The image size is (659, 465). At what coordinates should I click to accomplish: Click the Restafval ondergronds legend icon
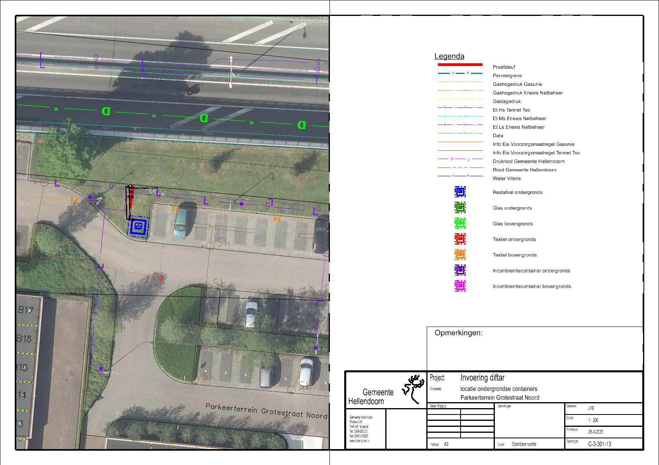(x=460, y=192)
